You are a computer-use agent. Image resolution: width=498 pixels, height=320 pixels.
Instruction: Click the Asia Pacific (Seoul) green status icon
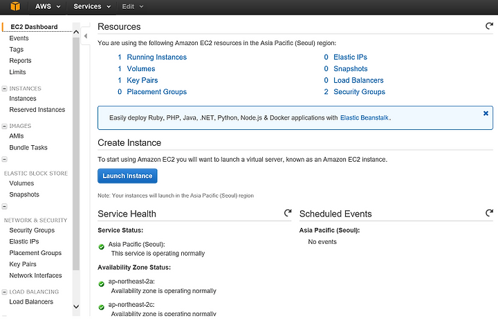[101, 247]
